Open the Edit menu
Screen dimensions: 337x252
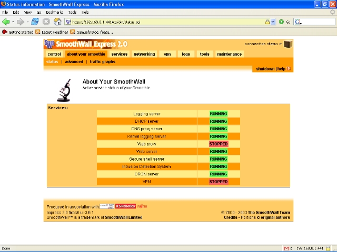click(x=16, y=12)
